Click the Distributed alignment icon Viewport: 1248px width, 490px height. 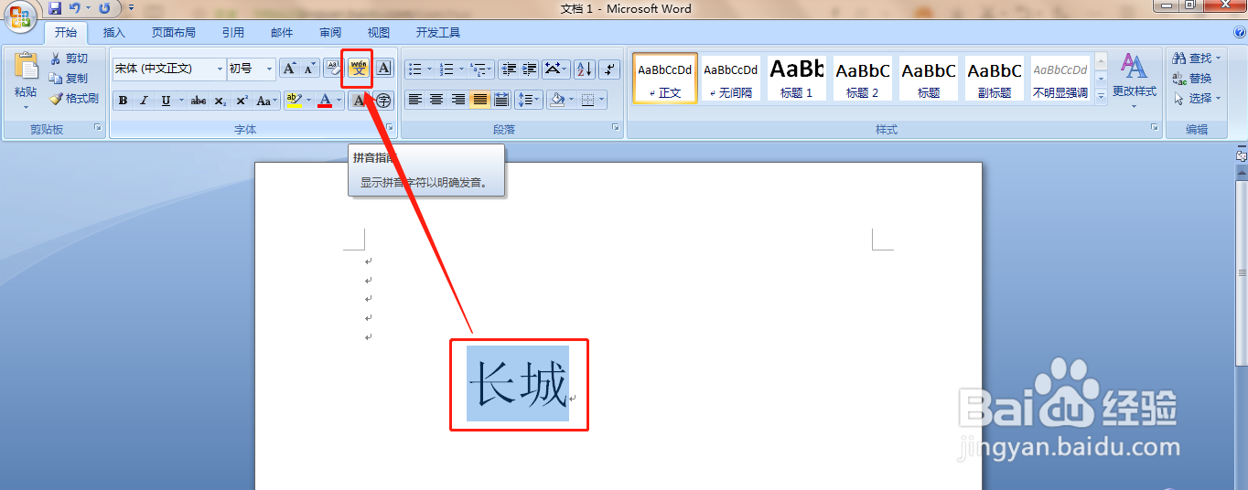pyautogui.click(x=501, y=100)
